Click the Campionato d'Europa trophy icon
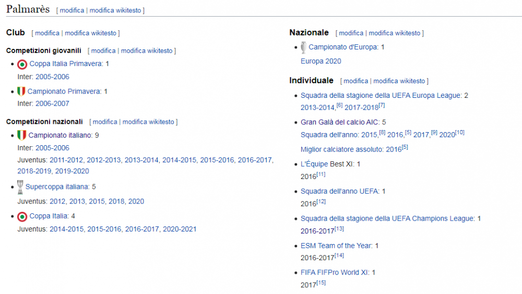This screenshot has width=522, height=294. 303,47
